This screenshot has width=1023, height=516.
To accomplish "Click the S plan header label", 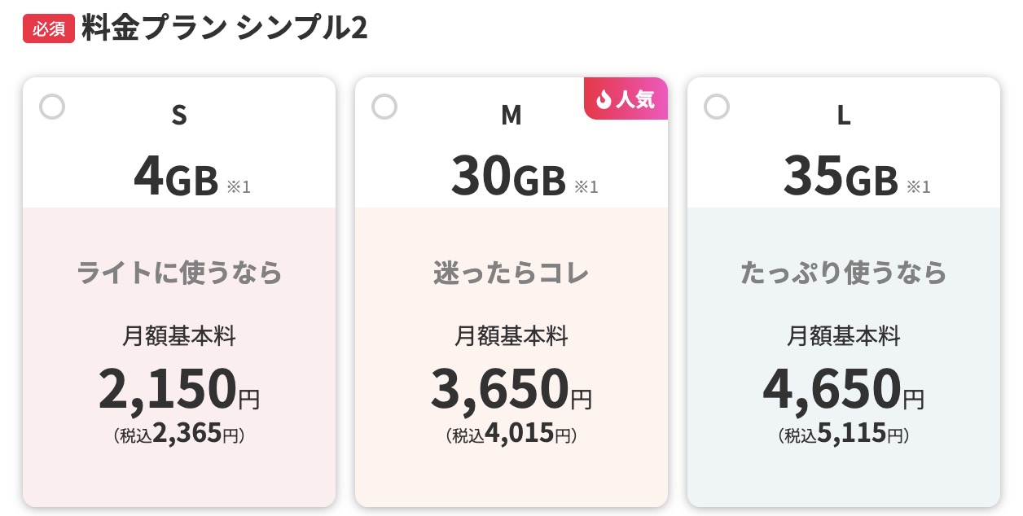I will tap(178, 115).
